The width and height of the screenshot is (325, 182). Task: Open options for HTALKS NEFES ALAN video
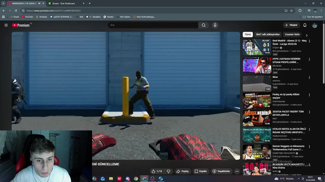click(x=309, y=129)
